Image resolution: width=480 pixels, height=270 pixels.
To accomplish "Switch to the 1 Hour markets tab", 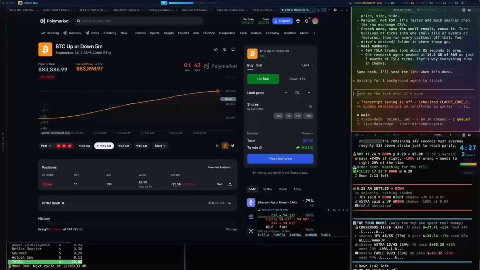I will click(283, 189).
